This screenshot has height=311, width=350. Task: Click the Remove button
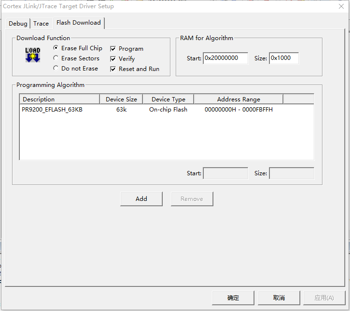click(x=192, y=198)
